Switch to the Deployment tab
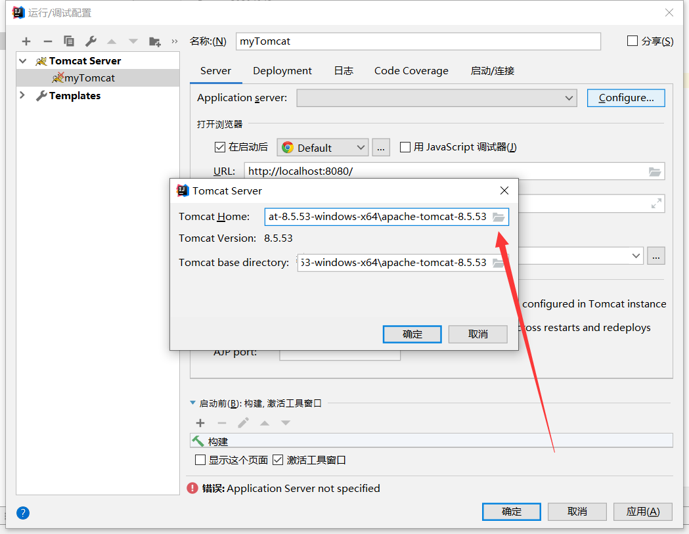 point(282,71)
